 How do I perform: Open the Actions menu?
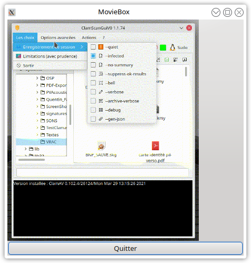(89, 37)
